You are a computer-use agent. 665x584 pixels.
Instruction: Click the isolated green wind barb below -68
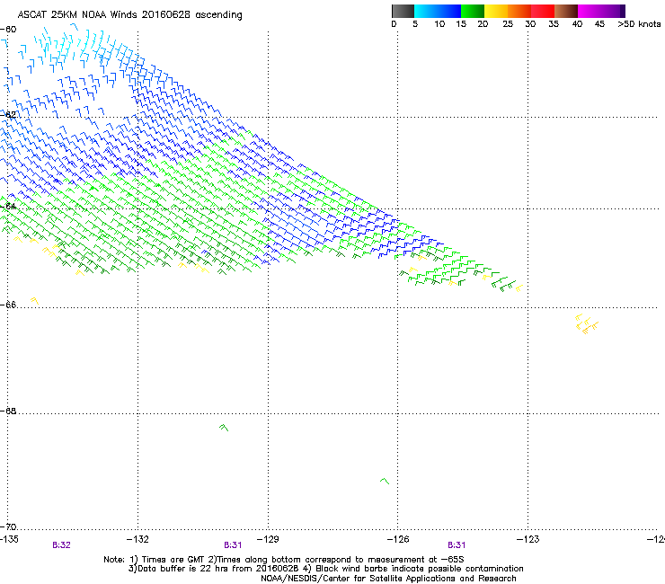point(224,428)
